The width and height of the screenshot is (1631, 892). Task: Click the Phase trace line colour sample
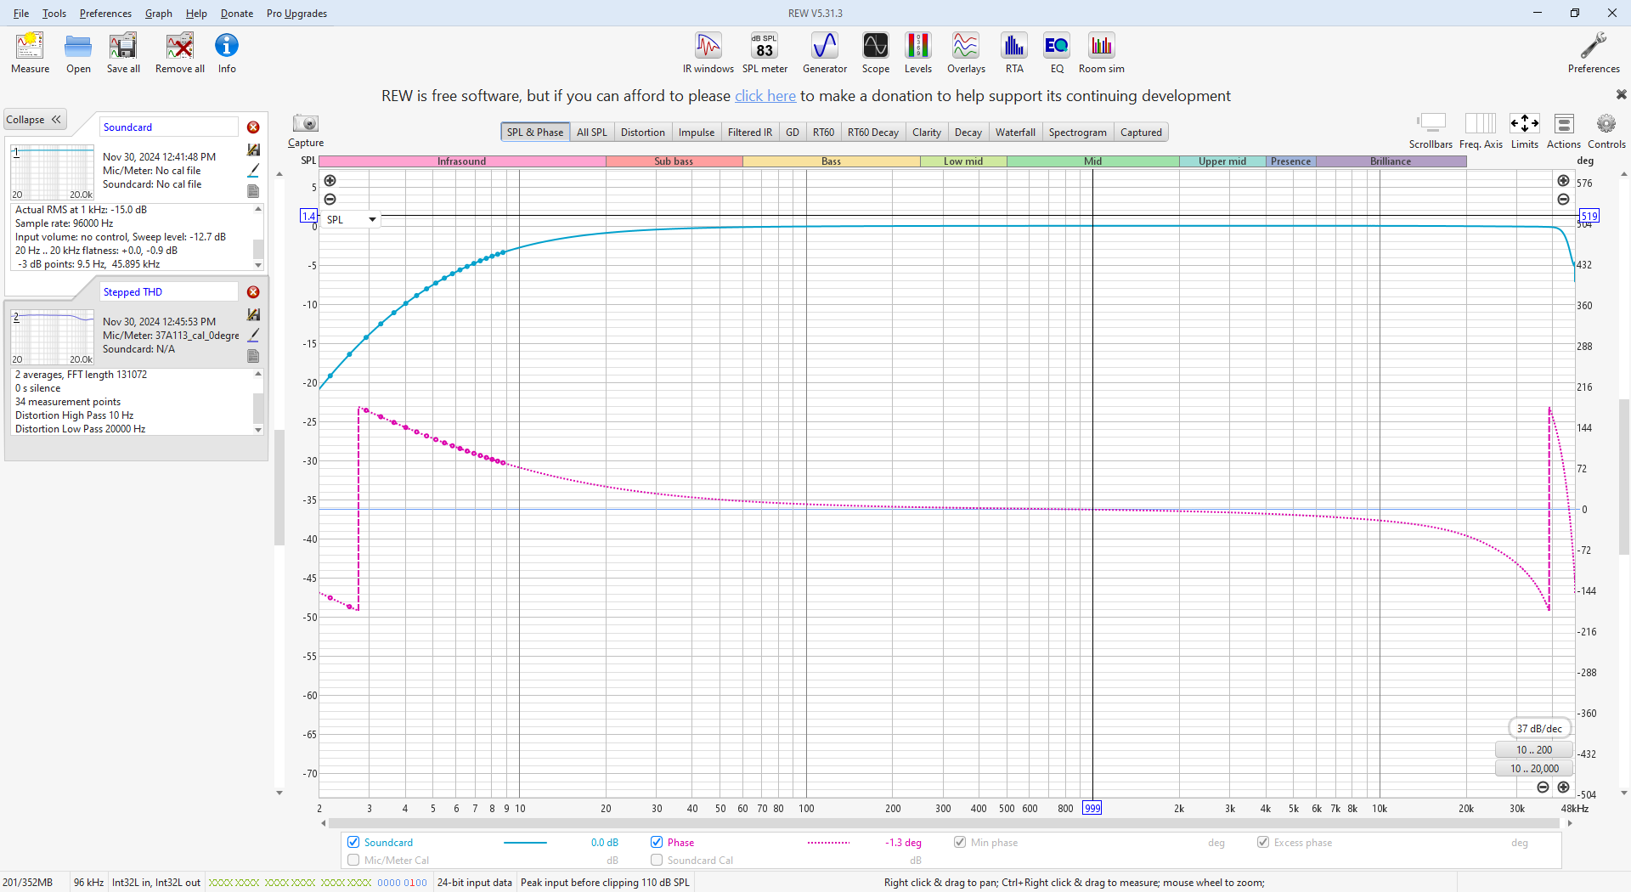tap(828, 843)
